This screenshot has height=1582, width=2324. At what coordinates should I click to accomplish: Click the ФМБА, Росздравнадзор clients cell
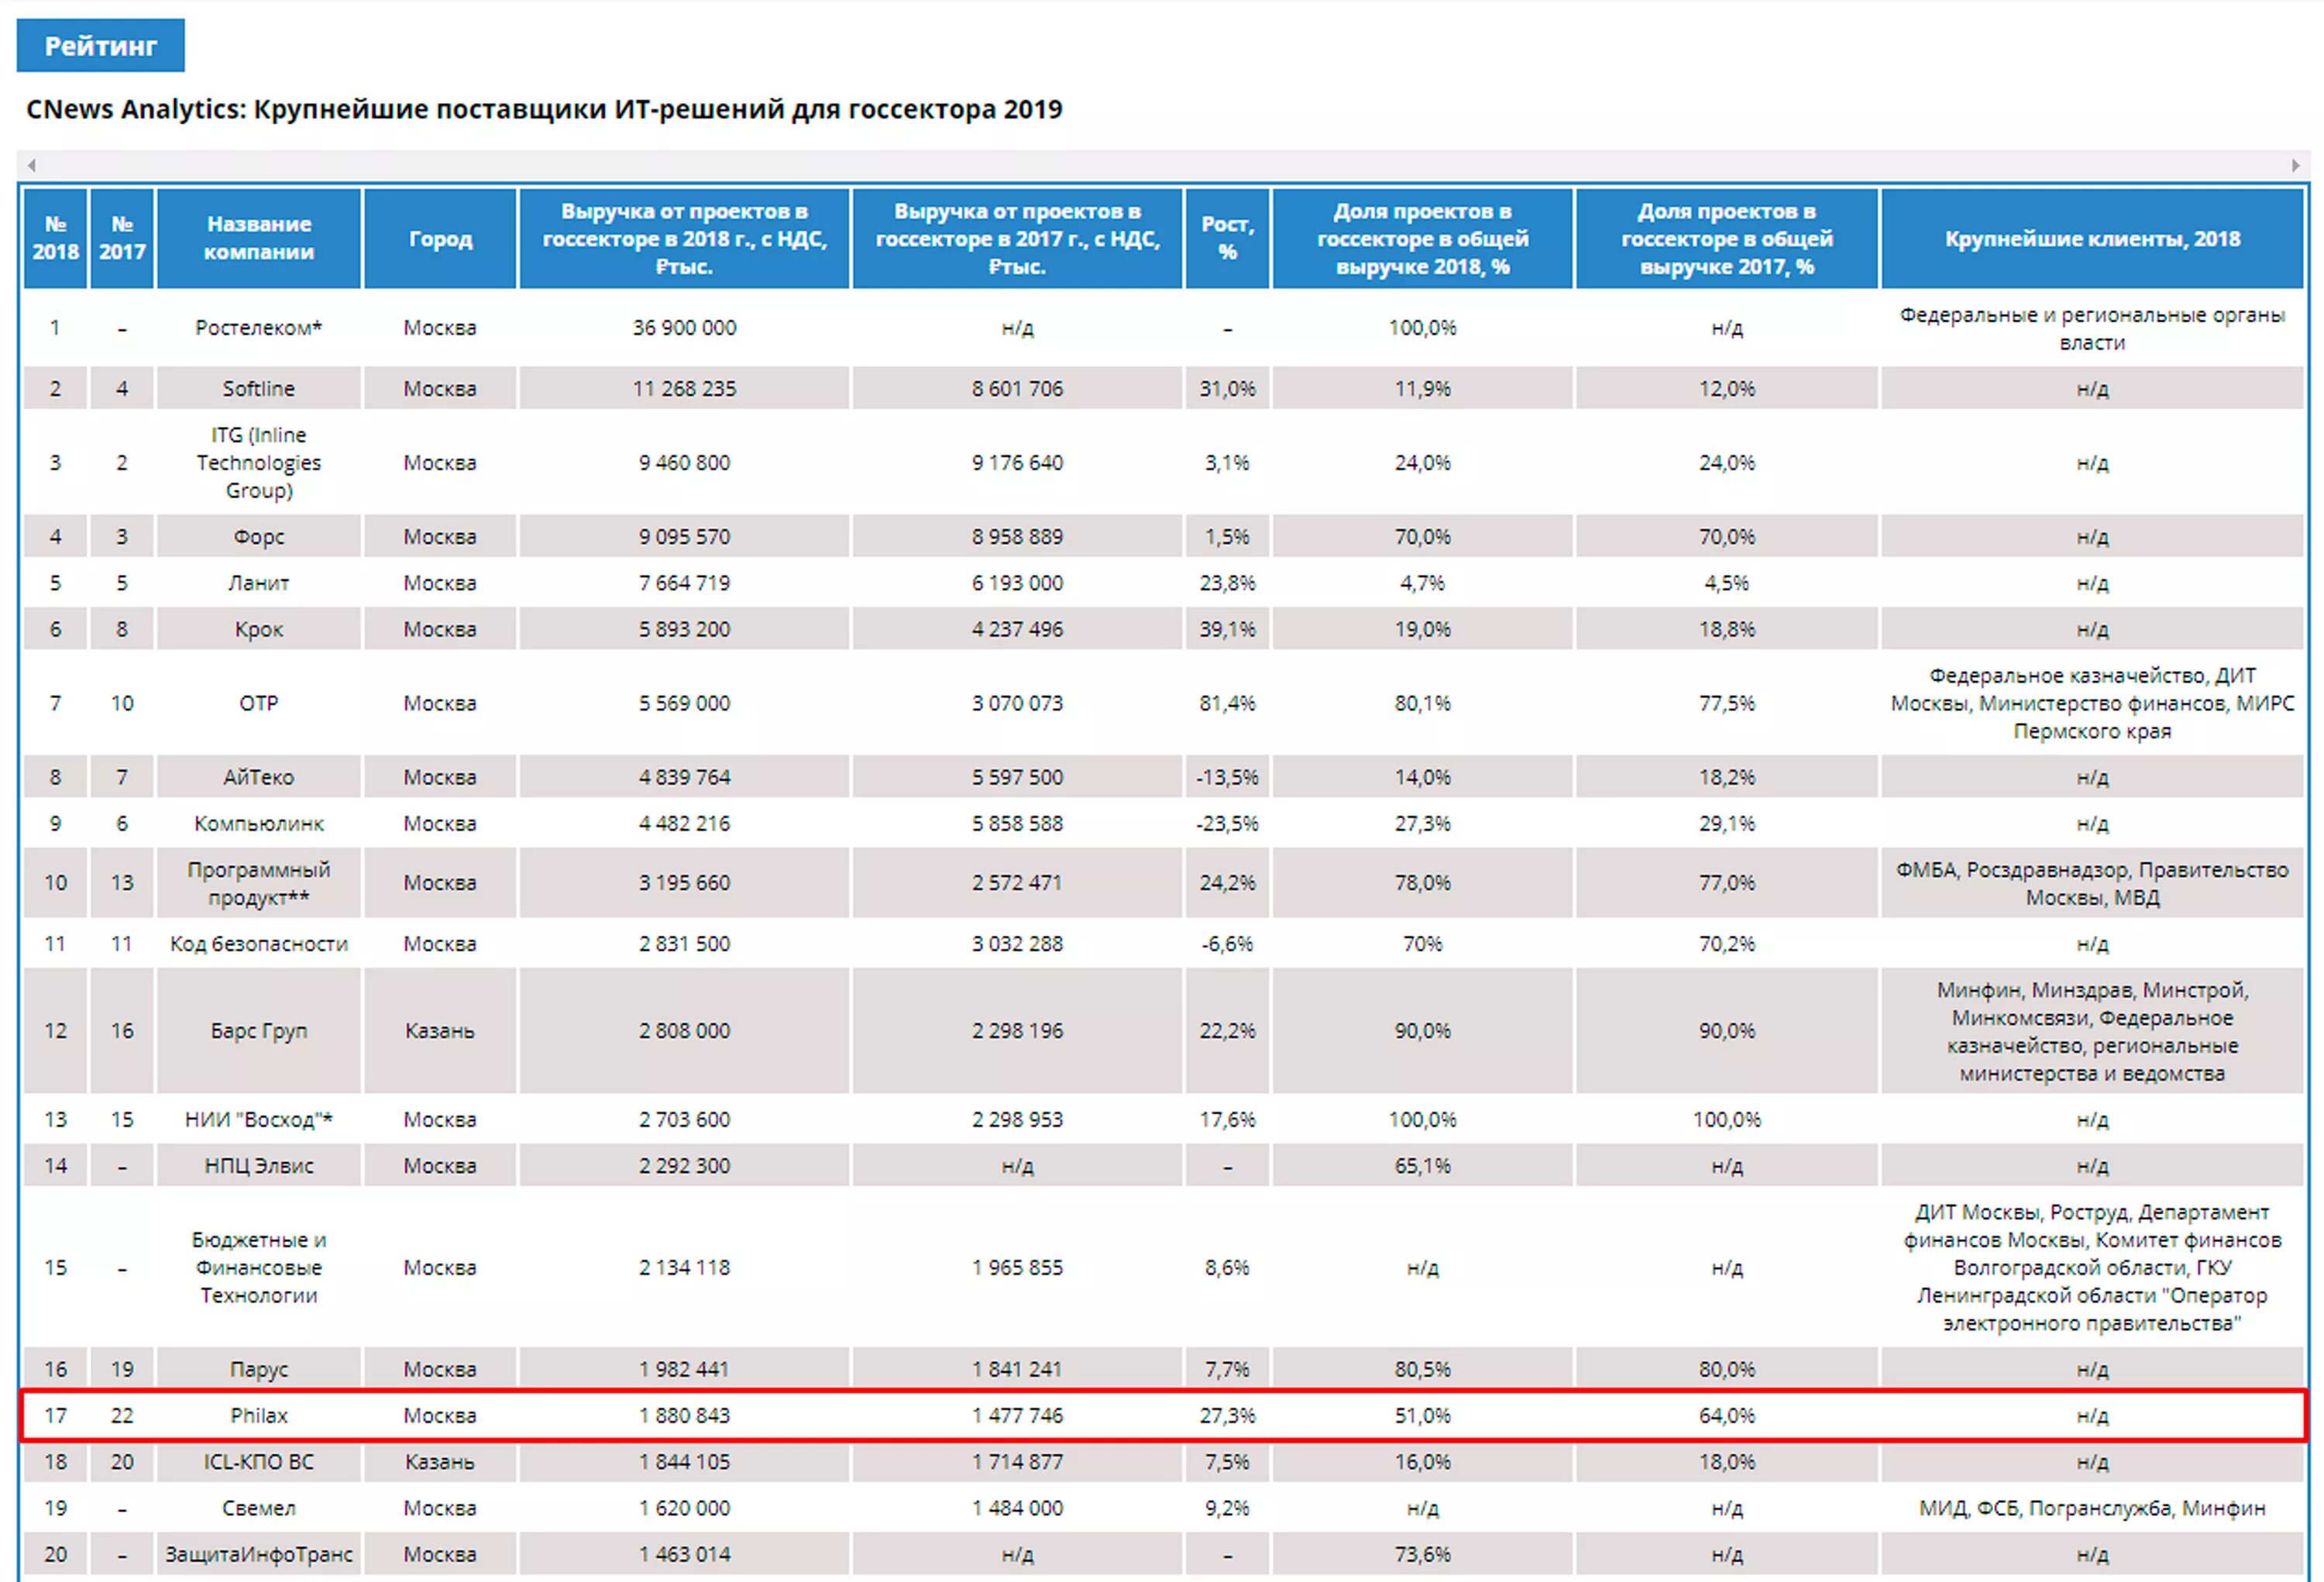pos(2092,883)
